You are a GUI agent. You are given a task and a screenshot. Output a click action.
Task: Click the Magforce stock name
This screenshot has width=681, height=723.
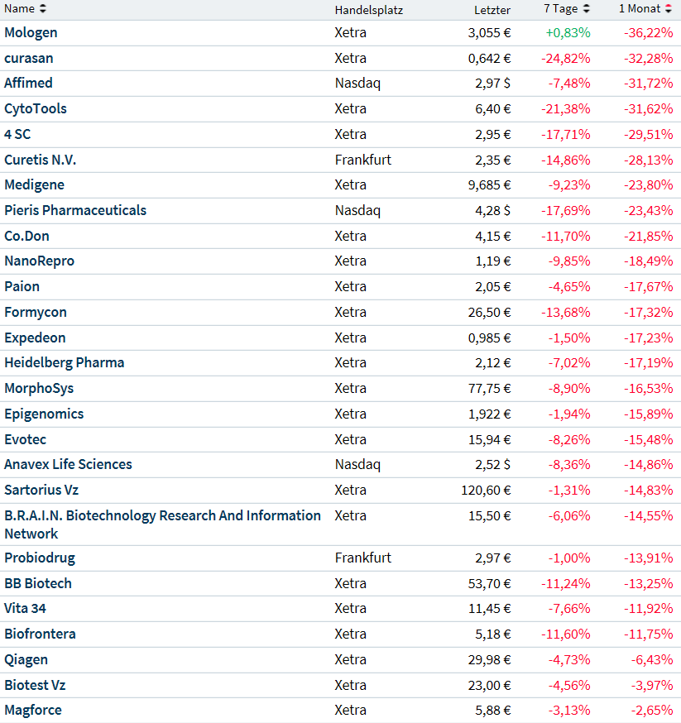pyautogui.click(x=33, y=710)
